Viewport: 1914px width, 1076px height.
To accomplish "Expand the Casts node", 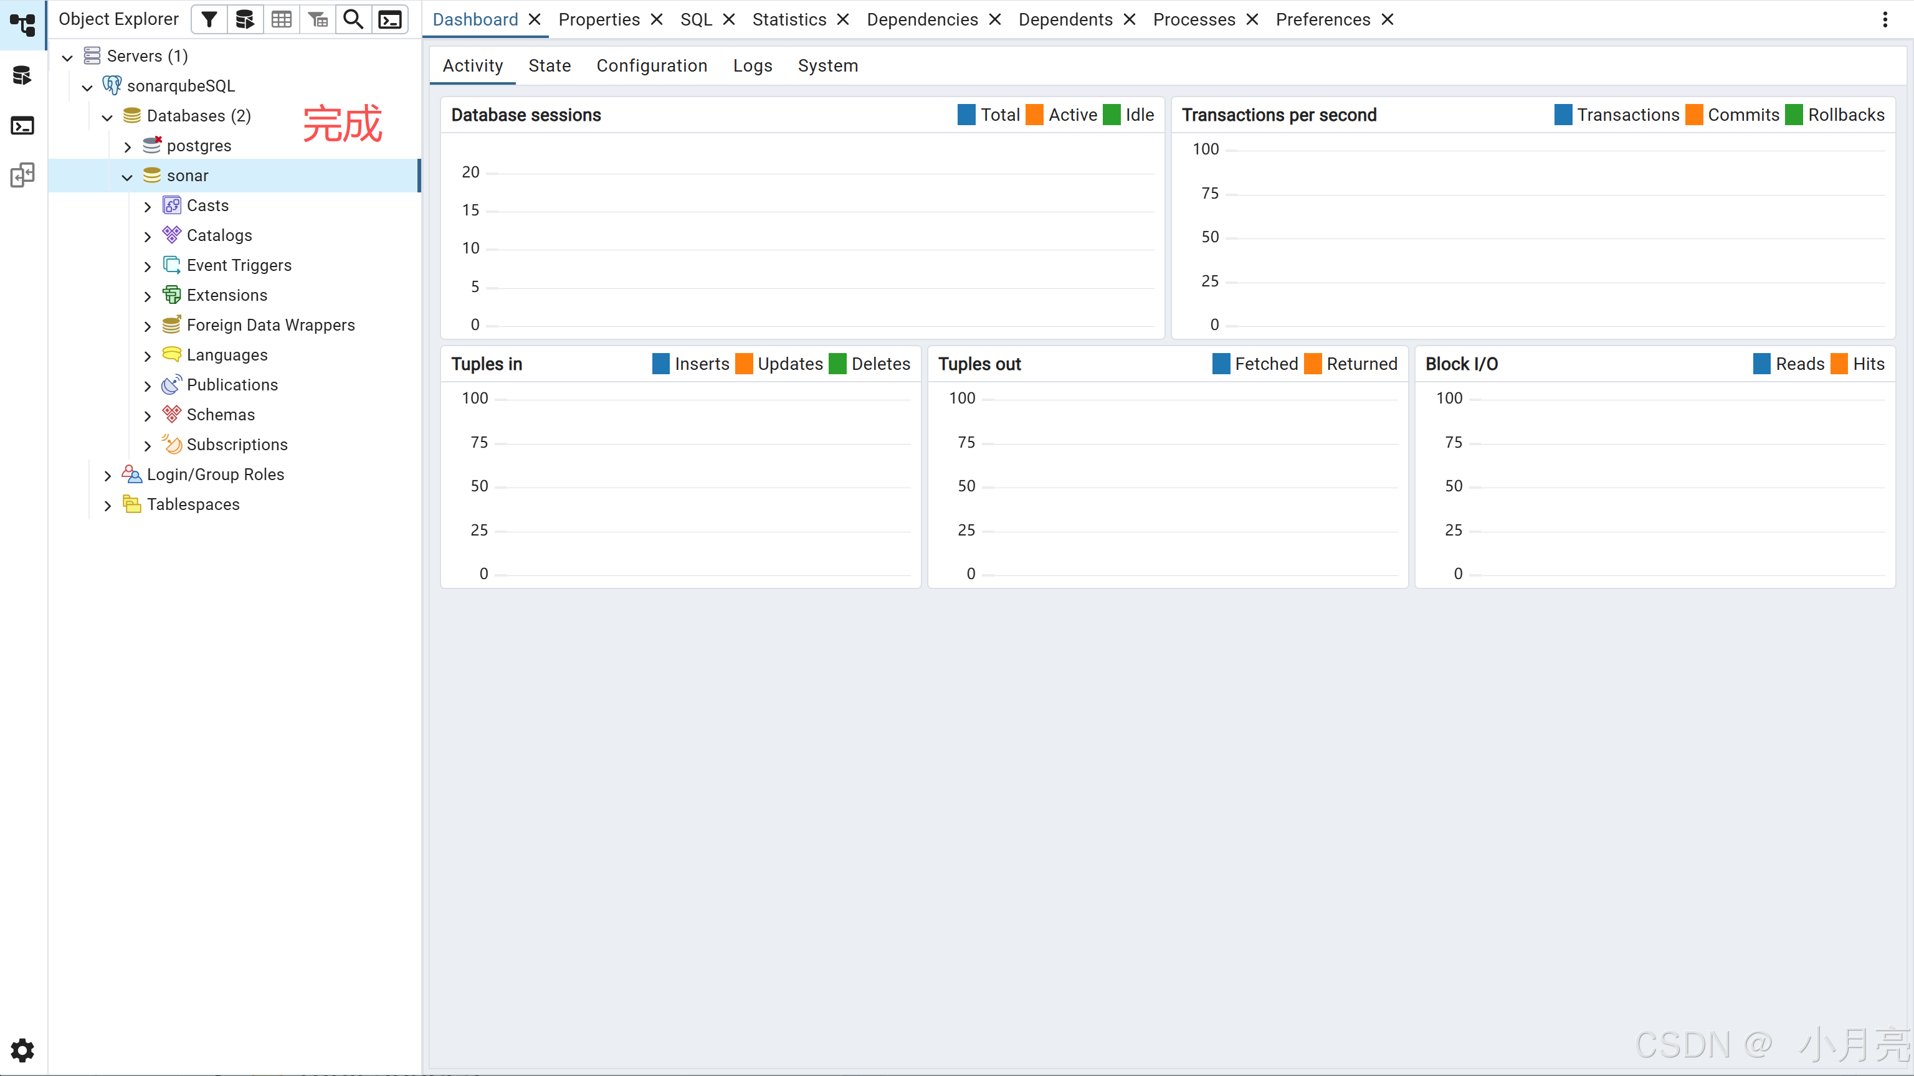I will (148, 207).
